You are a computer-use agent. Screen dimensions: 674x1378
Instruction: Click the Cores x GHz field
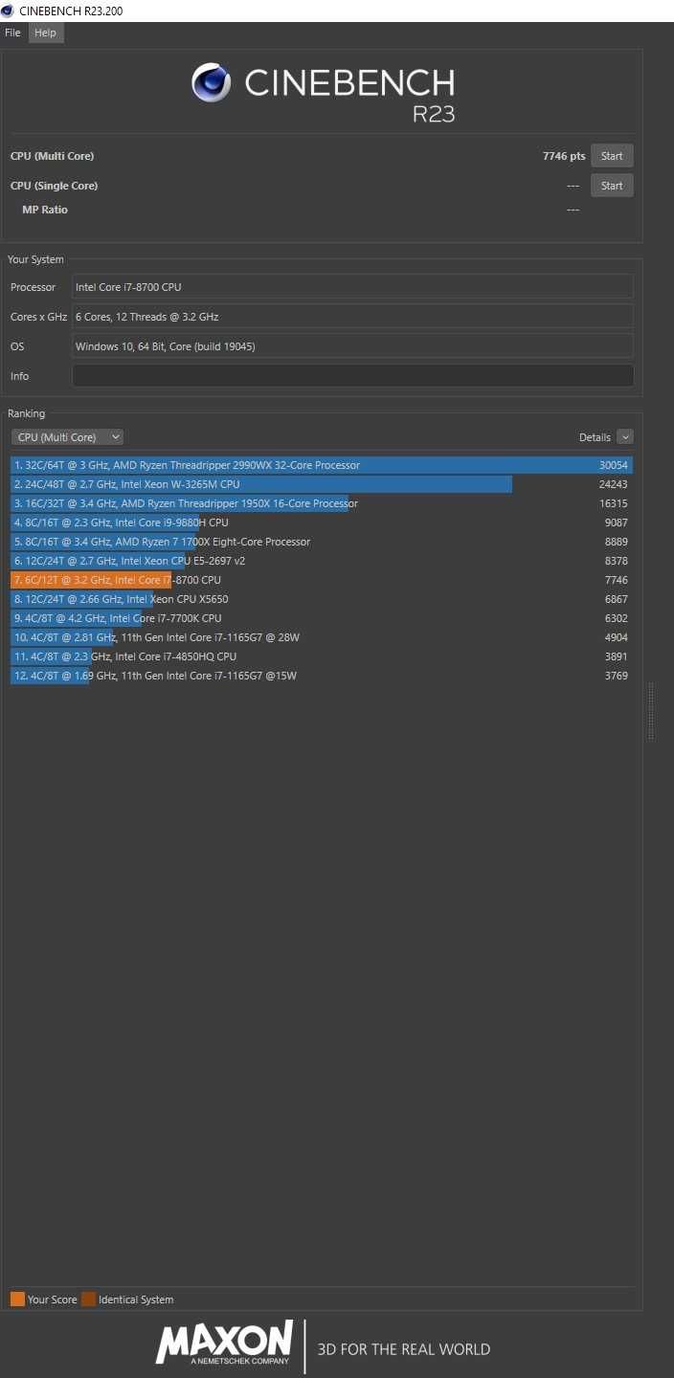point(352,317)
